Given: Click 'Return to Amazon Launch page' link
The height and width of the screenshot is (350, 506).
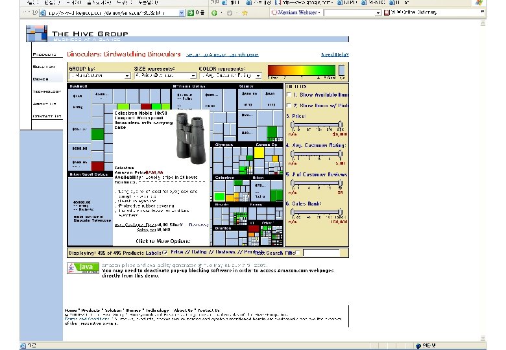Looking at the screenshot, I should pyautogui.click(x=223, y=54).
